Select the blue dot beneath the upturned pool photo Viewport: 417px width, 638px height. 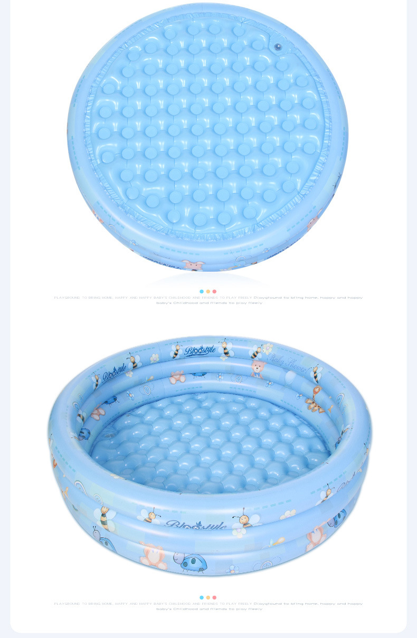point(202,291)
